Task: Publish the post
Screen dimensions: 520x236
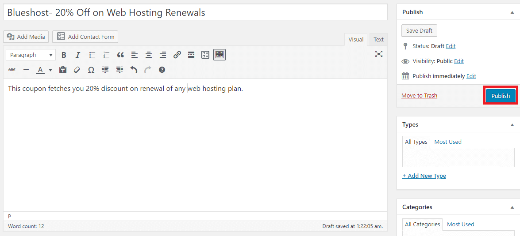Action: click(501, 96)
